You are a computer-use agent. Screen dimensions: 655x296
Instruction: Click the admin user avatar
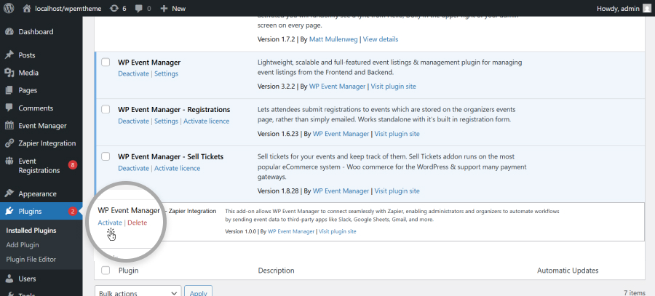[x=647, y=9]
